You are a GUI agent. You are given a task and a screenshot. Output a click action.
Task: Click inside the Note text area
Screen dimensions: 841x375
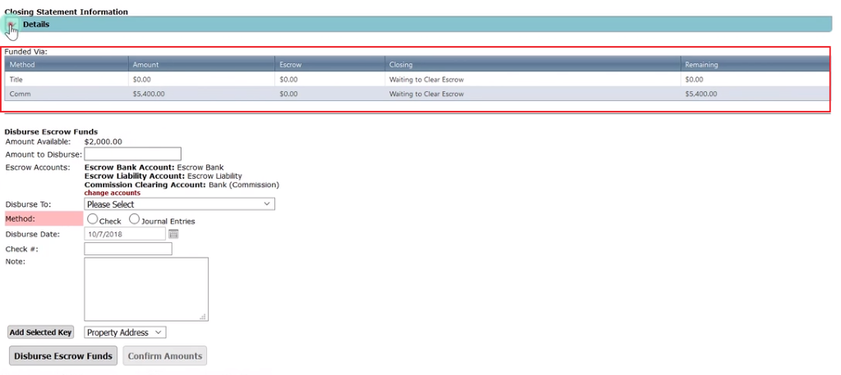pyautogui.click(x=146, y=289)
